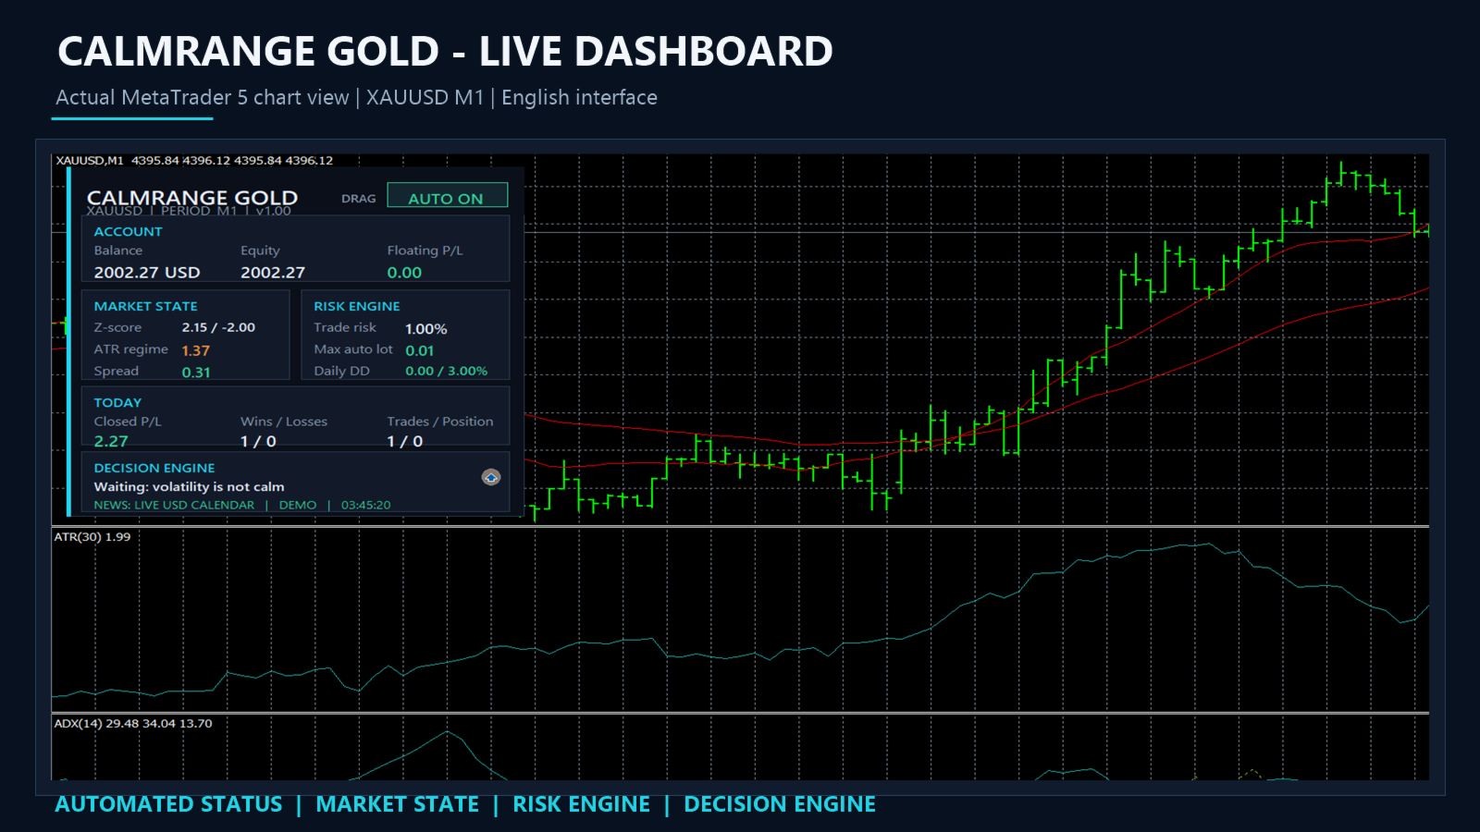This screenshot has height=832, width=1480.
Task: Select the MARKET STATE panel header
Action: (x=145, y=306)
